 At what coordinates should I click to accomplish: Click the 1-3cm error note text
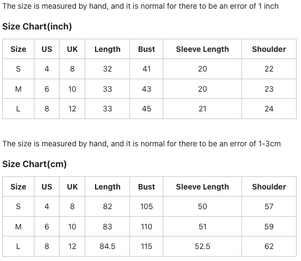tap(141, 144)
